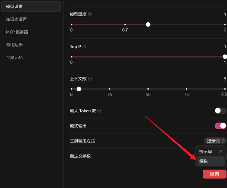Set the Top-P slider to 0
Viewport: 227px width, 188px height.
pos(72,57)
